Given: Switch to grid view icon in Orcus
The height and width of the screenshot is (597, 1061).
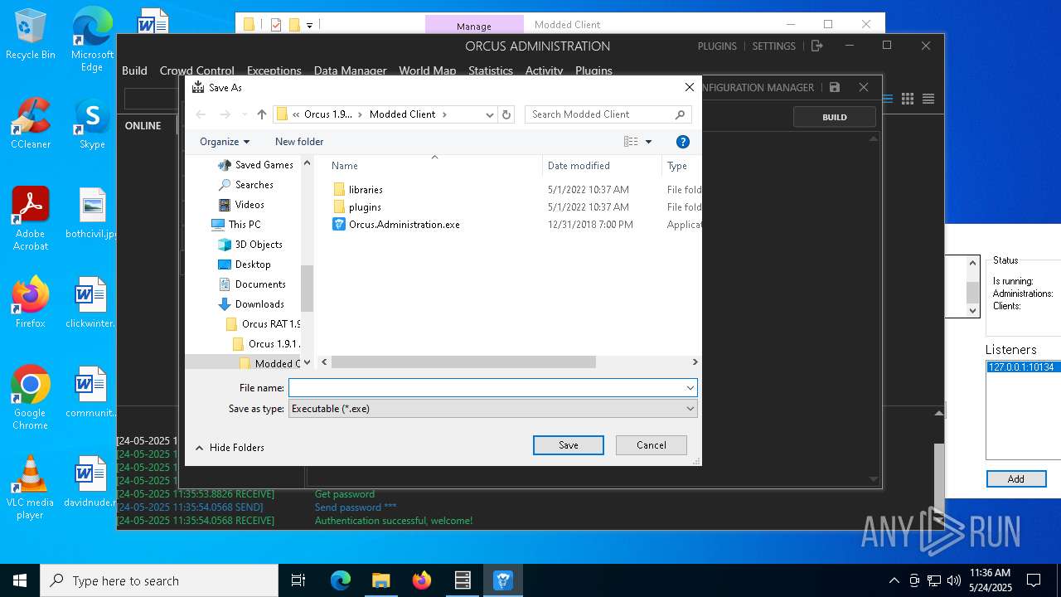Looking at the screenshot, I should click(908, 99).
